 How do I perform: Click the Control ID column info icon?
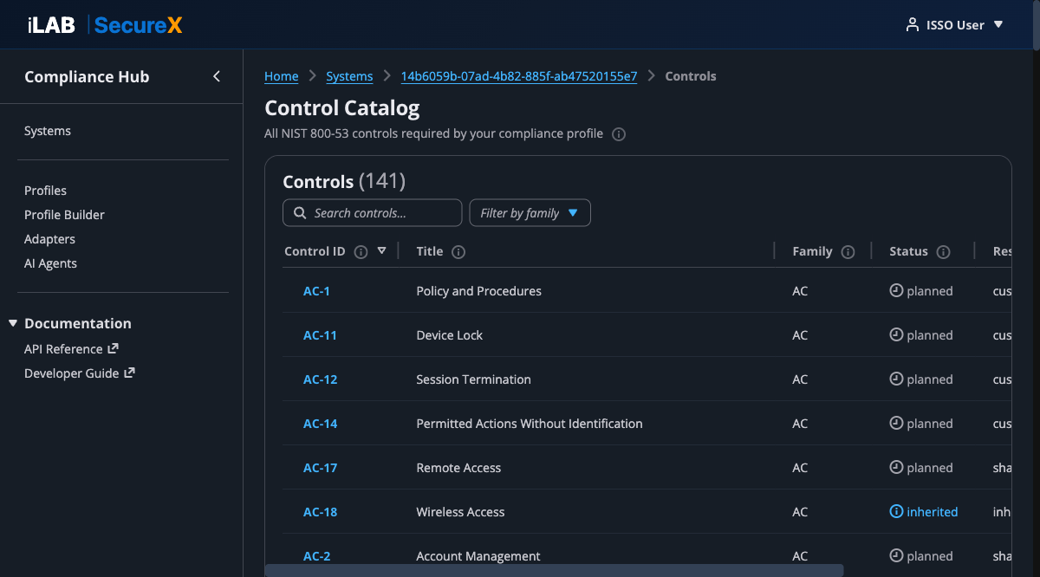point(361,252)
